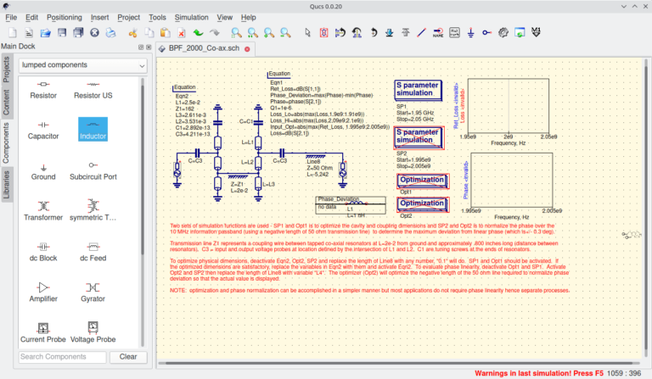This screenshot has height=379, width=652.
Task: Switch to the Content side tab
Action: (x=6, y=102)
